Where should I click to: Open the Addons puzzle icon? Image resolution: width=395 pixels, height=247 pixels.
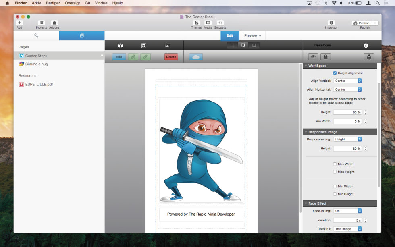click(x=54, y=23)
